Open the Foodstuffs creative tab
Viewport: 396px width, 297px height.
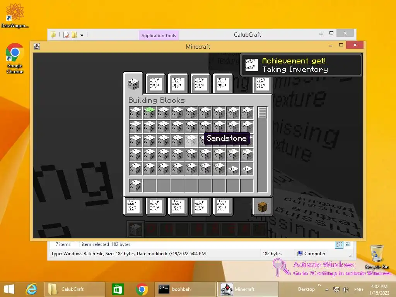(133, 206)
